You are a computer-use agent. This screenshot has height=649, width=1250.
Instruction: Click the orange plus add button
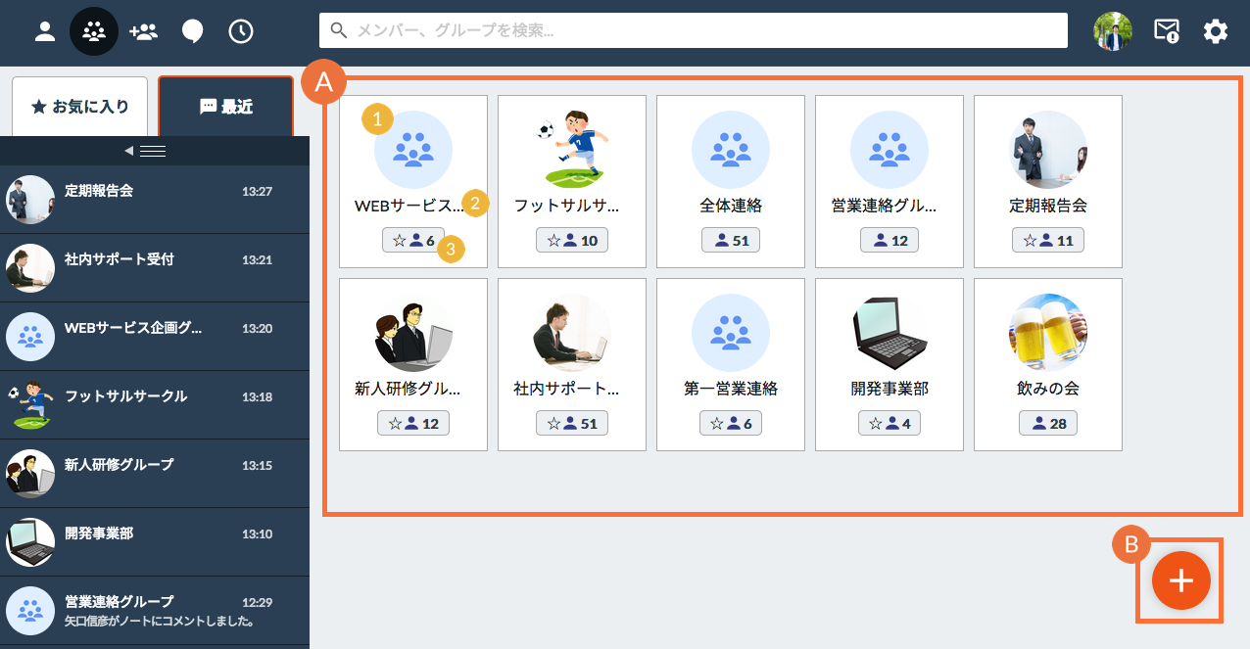(1180, 580)
